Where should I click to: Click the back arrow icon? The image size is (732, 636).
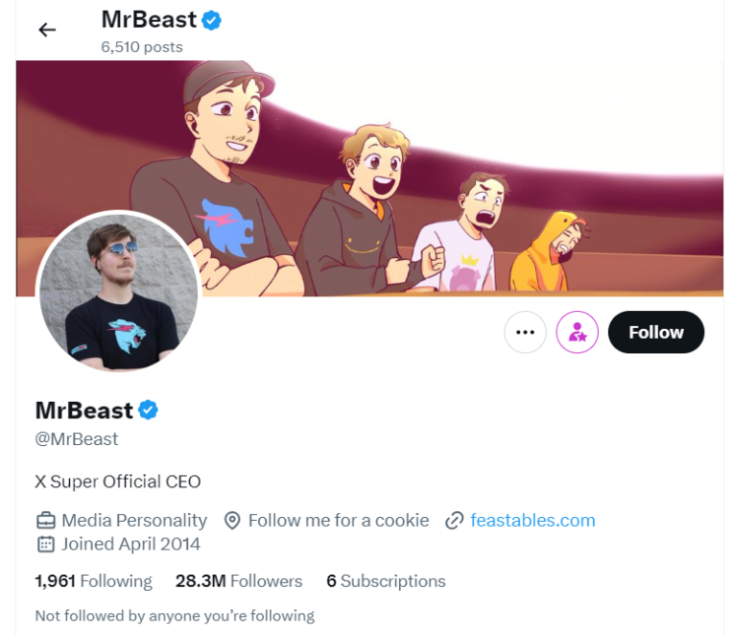[47, 30]
